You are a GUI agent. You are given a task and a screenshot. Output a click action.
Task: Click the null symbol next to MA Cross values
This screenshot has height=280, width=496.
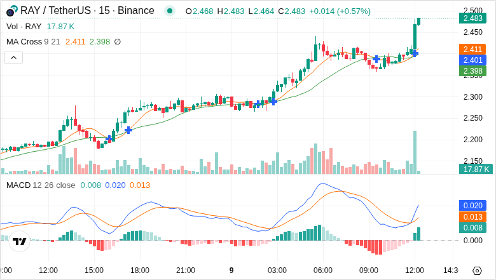click(x=118, y=42)
